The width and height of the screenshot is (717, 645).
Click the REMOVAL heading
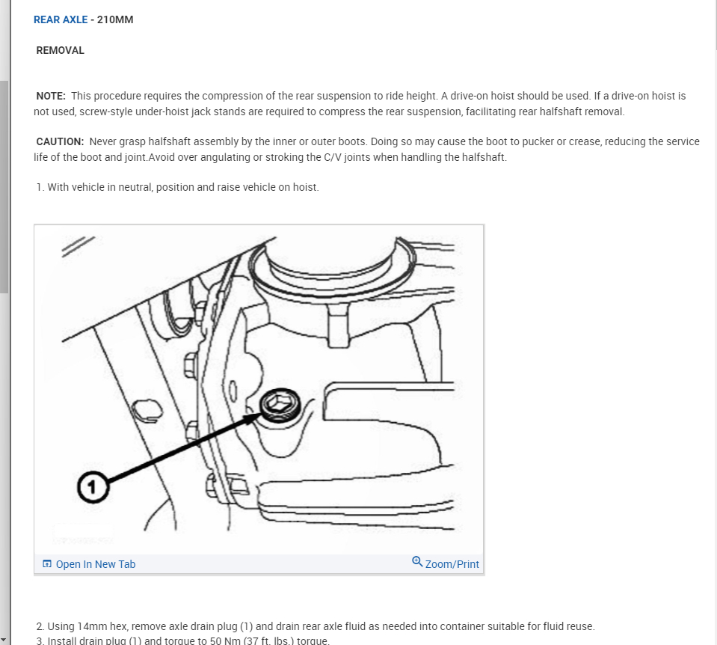pos(61,50)
